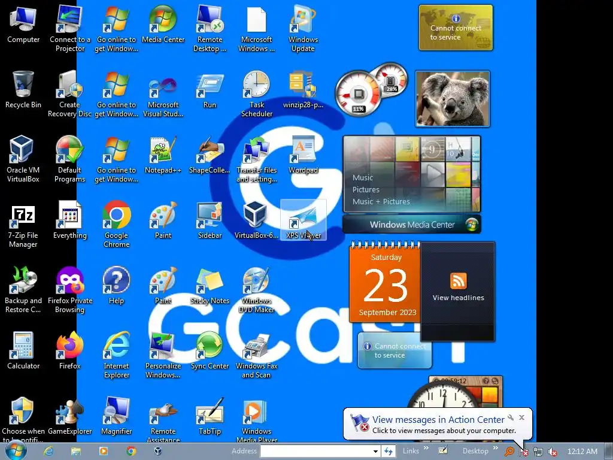613x460 pixels.
Task: Select the Run shortcut icon
Action: pos(210,90)
